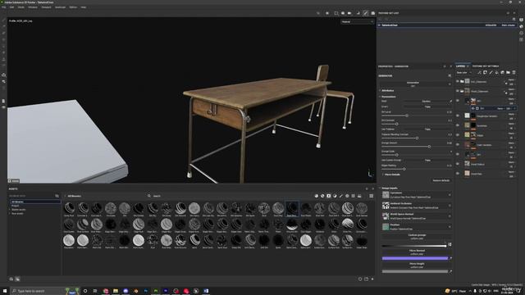Open the Mode menu
This screenshot has width=525, height=295.
[21, 7]
